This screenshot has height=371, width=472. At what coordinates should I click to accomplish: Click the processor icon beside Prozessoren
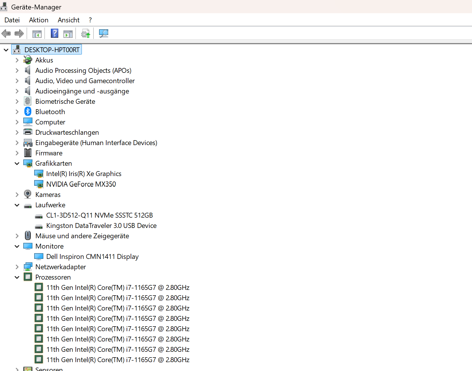point(28,277)
